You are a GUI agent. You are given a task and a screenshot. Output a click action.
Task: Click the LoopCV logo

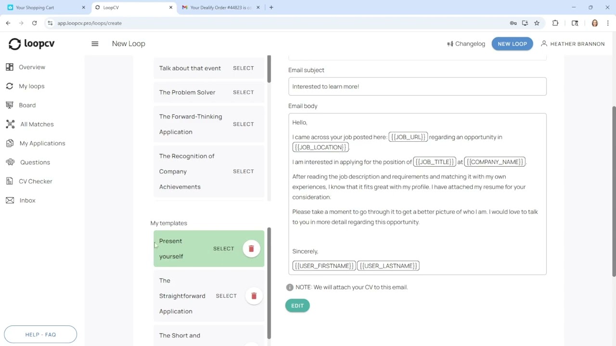click(32, 44)
